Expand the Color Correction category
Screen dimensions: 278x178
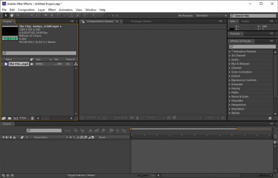[230, 72]
